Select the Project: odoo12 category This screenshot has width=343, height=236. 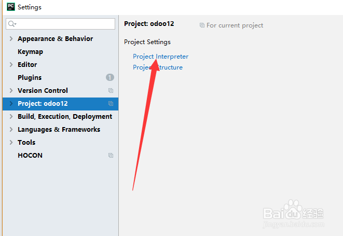click(43, 103)
